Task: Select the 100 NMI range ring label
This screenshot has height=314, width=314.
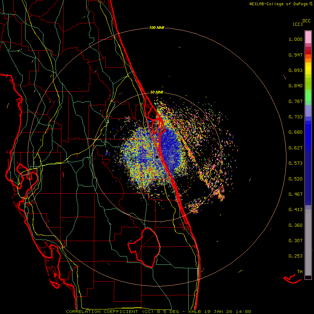Action: tap(157, 28)
